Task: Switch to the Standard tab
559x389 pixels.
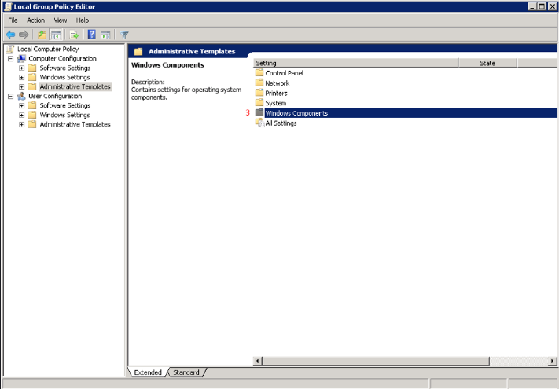Action: [x=186, y=372]
